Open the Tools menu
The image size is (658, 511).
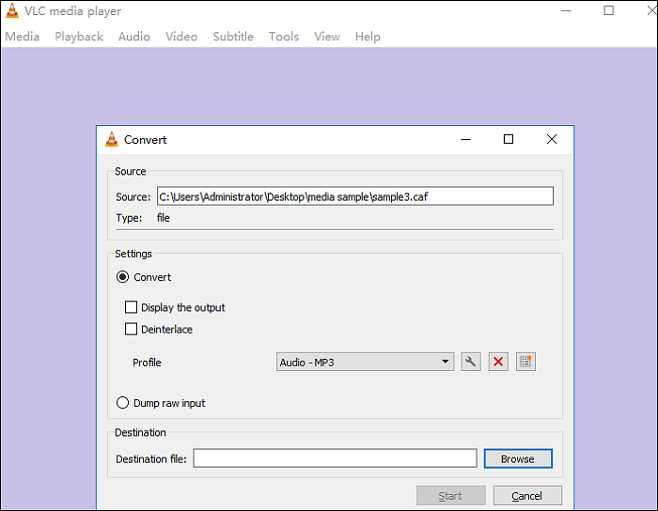click(x=283, y=37)
